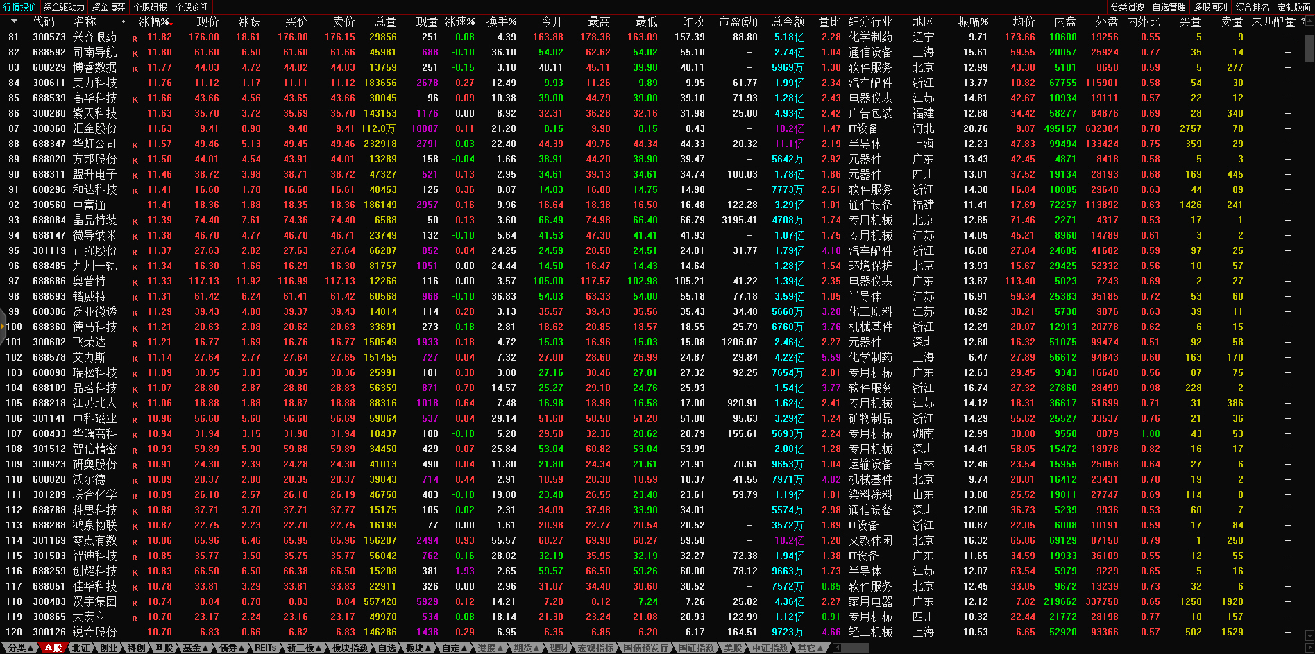Image resolution: width=1315 pixels, height=654 pixels.
Task: Open 分类过滤 filter button
Action: click(1127, 7)
